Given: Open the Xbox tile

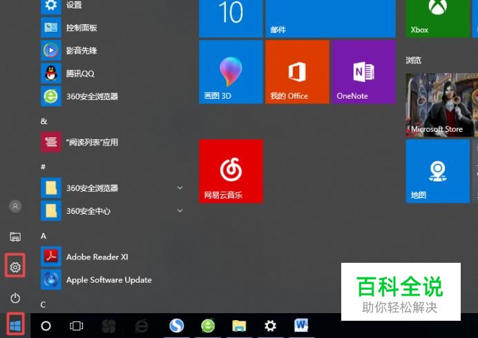Looking at the screenshot, I should pyautogui.click(x=437, y=19).
